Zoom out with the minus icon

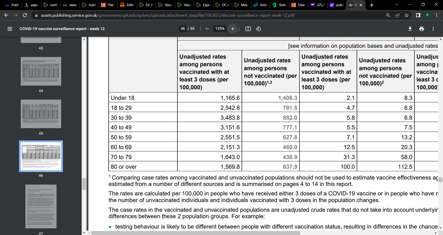207,29
